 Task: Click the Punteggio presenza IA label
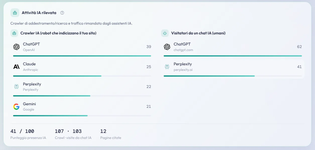pos(28,138)
